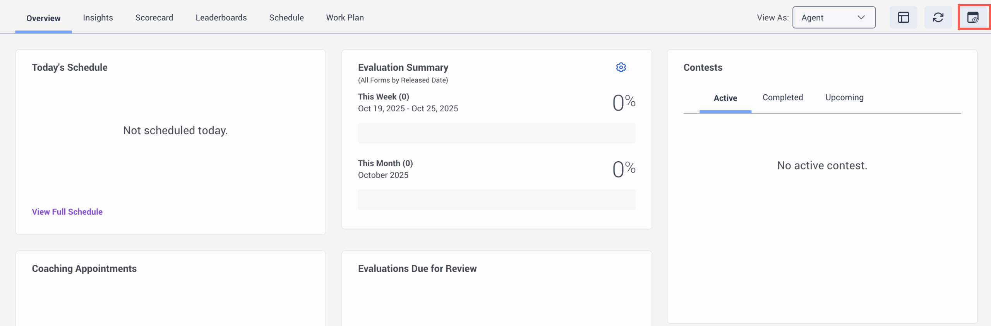
Task: Switch to the Overview tab
Action: 43,18
